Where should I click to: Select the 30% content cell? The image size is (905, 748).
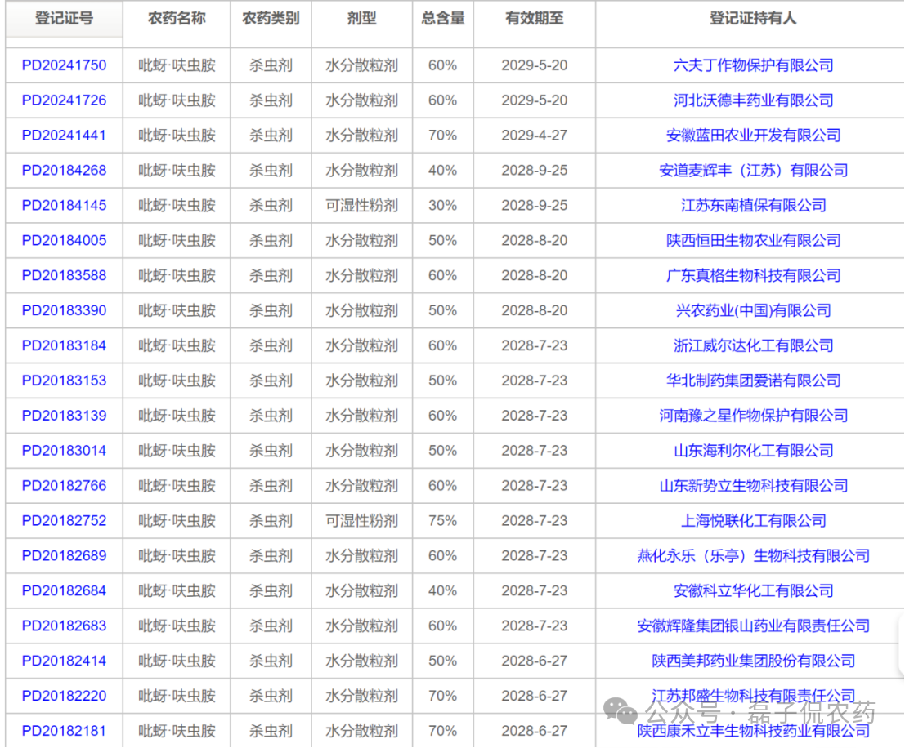click(442, 205)
